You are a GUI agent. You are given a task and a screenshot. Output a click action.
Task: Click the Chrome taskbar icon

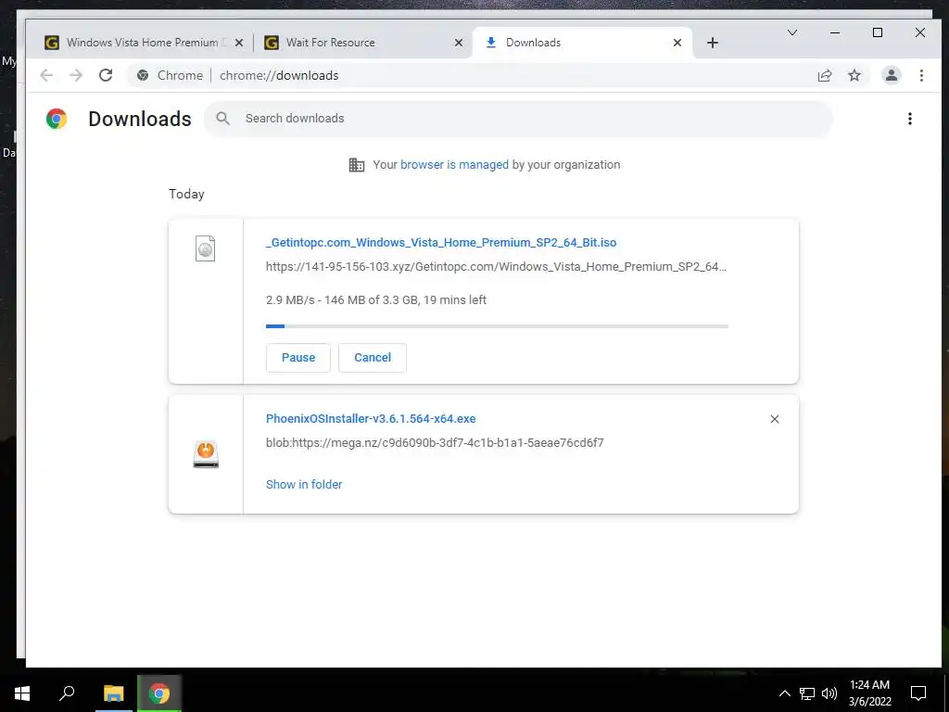159,693
